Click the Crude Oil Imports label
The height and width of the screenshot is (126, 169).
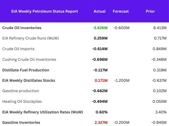(18, 49)
